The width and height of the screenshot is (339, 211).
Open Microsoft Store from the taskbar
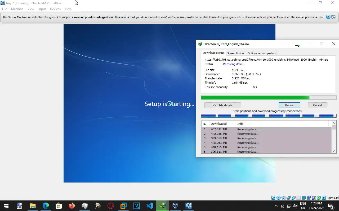coord(59,206)
